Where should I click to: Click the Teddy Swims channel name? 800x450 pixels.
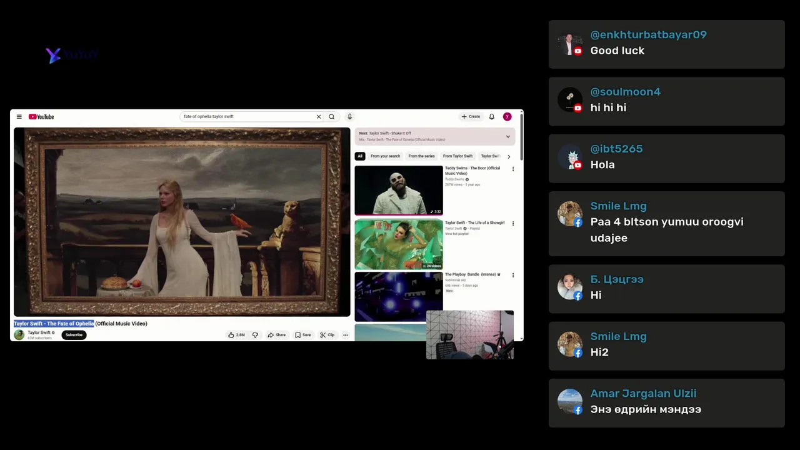click(455, 179)
